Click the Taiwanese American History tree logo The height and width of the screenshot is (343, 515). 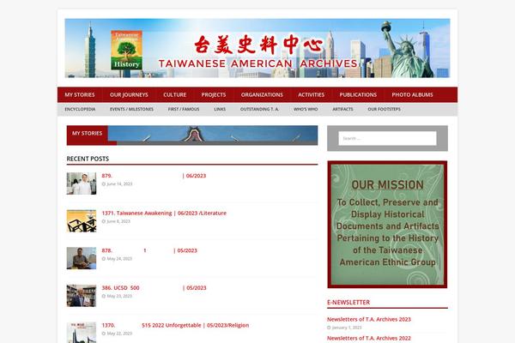(x=126, y=50)
